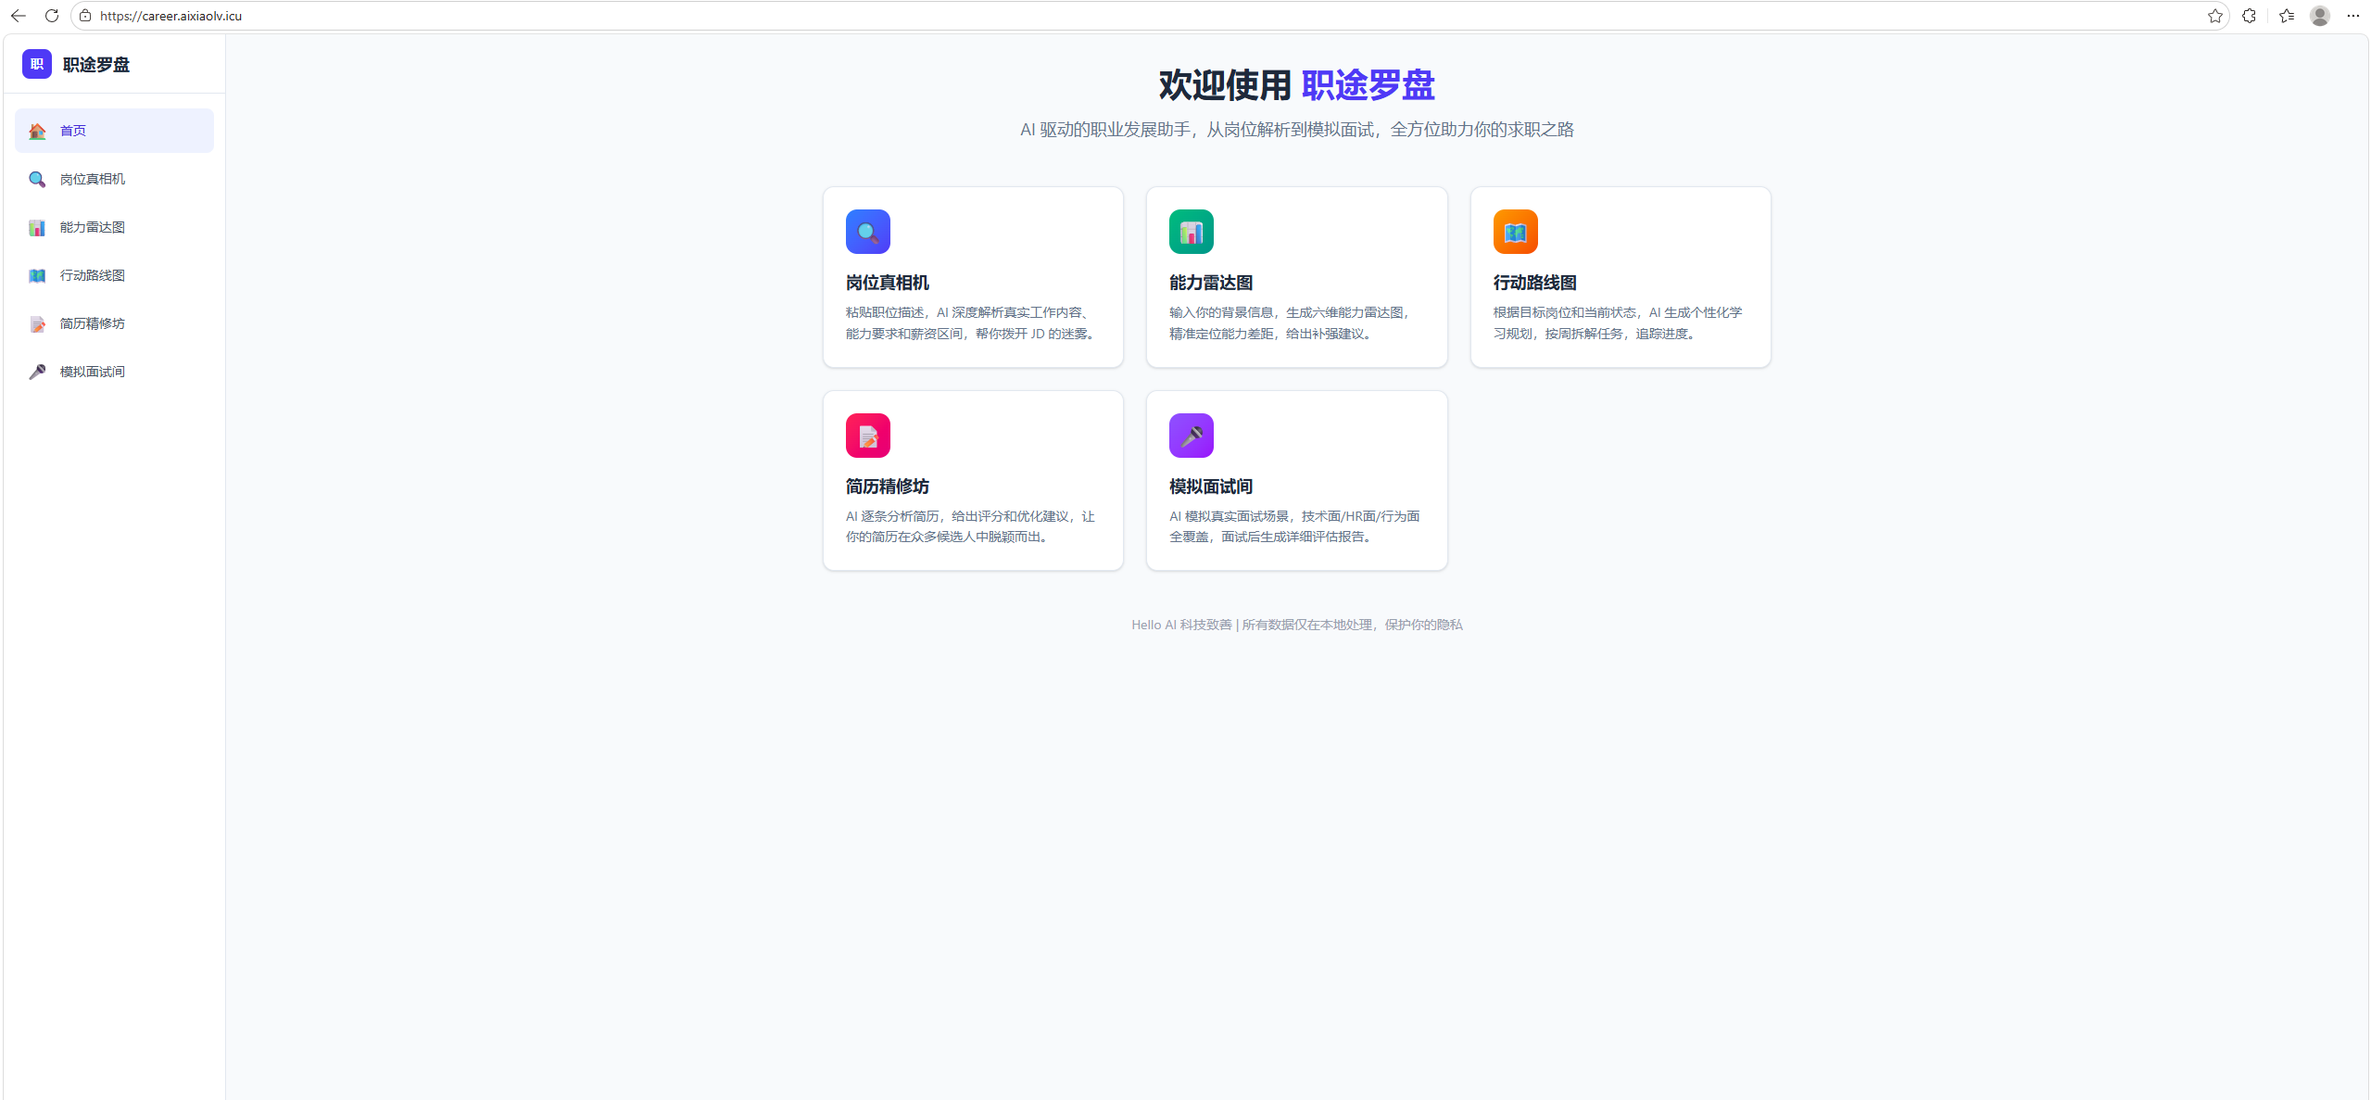Image resolution: width=2371 pixels, height=1100 pixels.
Task: Add page to favorites with star icon
Action: point(2214,16)
